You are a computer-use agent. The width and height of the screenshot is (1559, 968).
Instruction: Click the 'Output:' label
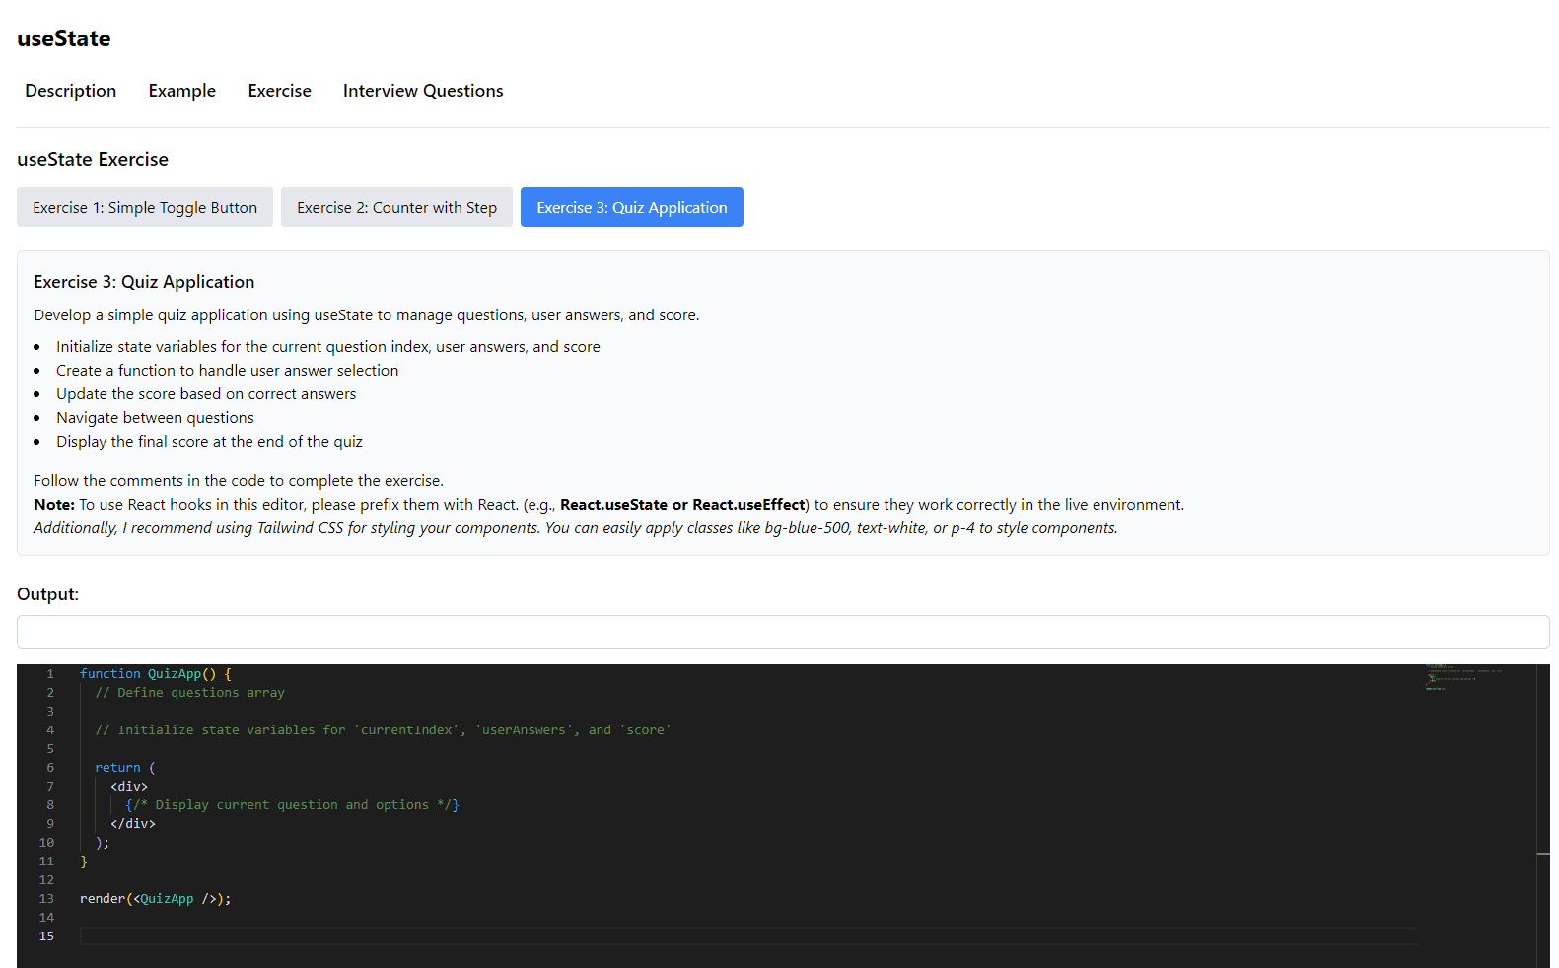(47, 594)
